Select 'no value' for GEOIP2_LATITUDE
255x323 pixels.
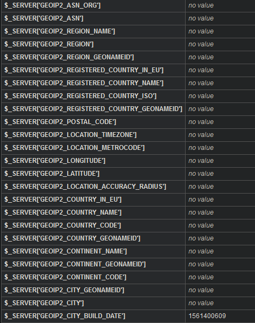[x=201, y=174]
